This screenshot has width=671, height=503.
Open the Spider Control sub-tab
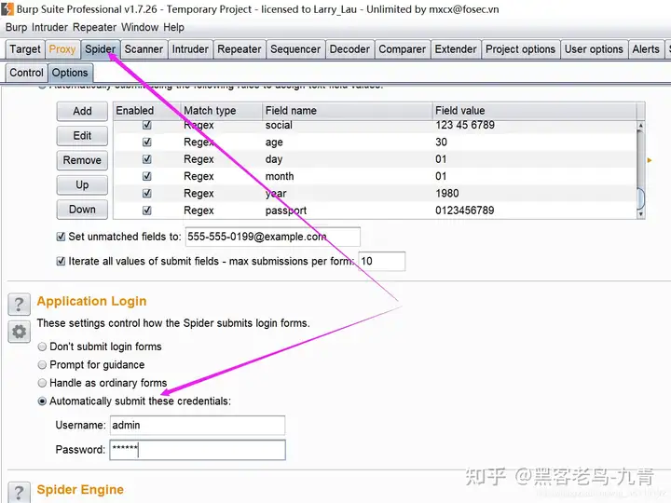26,73
